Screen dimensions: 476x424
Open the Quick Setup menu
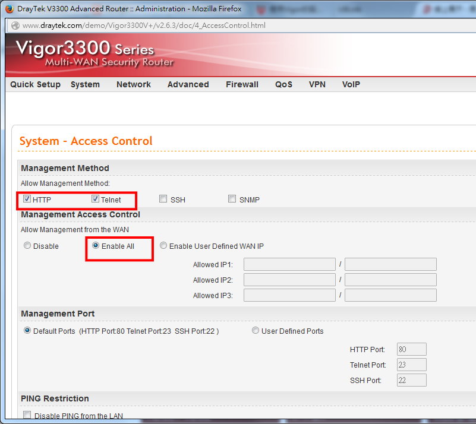click(35, 84)
